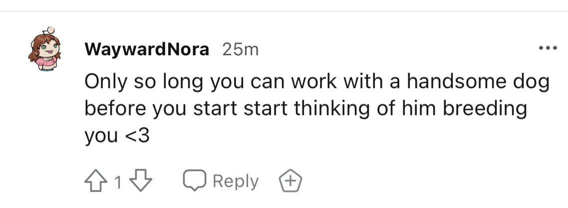Upvote the WaywardNora comment
Image resolution: width=568 pixels, height=208 pixels.
96,180
